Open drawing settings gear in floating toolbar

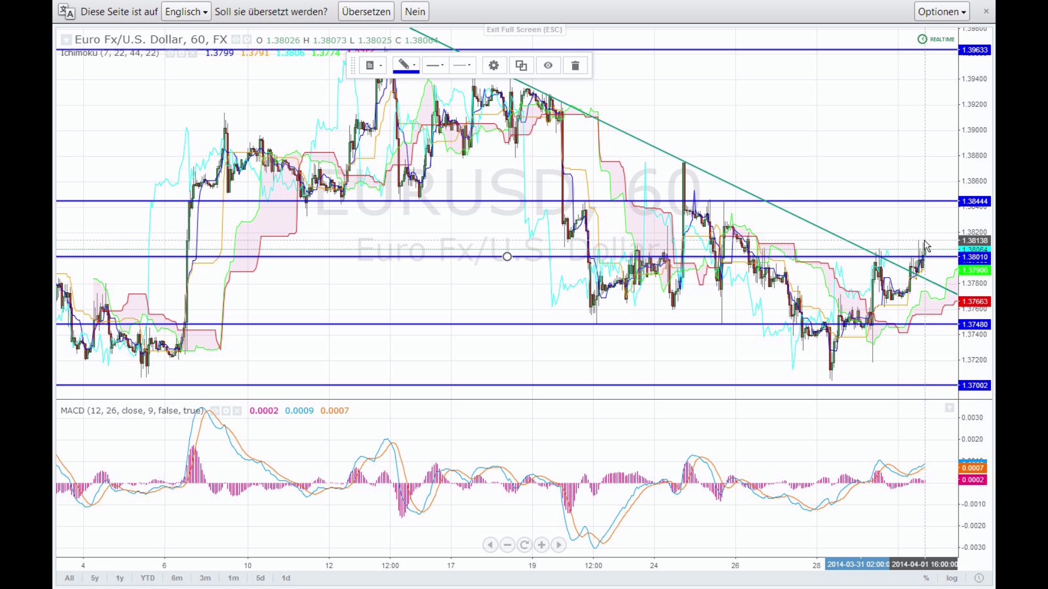tap(494, 65)
